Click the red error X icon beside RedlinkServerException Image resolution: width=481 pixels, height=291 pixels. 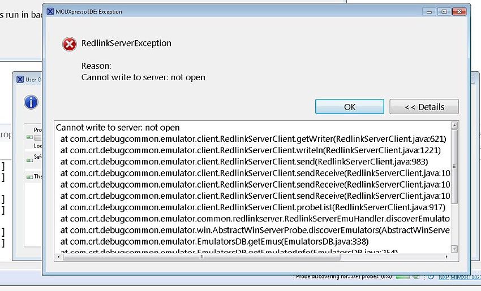tap(70, 45)
